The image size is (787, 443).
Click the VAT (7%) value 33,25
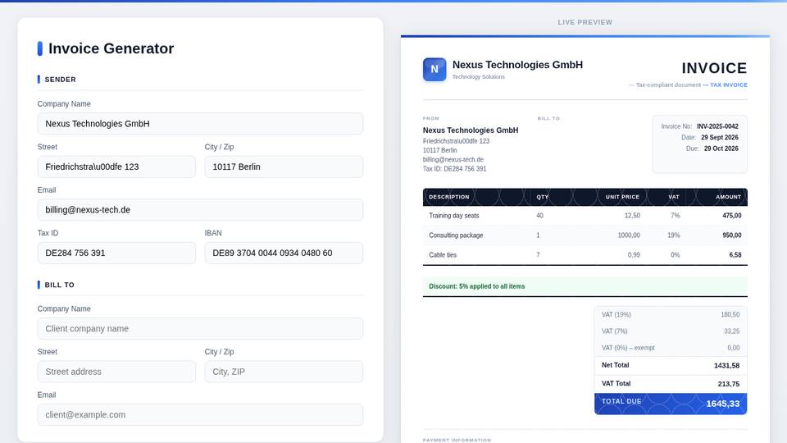pyautogui.click(x=732, y=331)
